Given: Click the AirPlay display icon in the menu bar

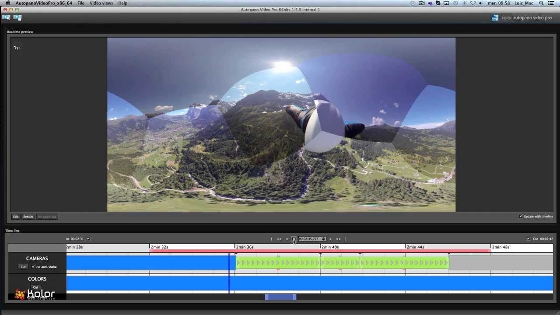Looking at the screenshot, I should 446,3.
